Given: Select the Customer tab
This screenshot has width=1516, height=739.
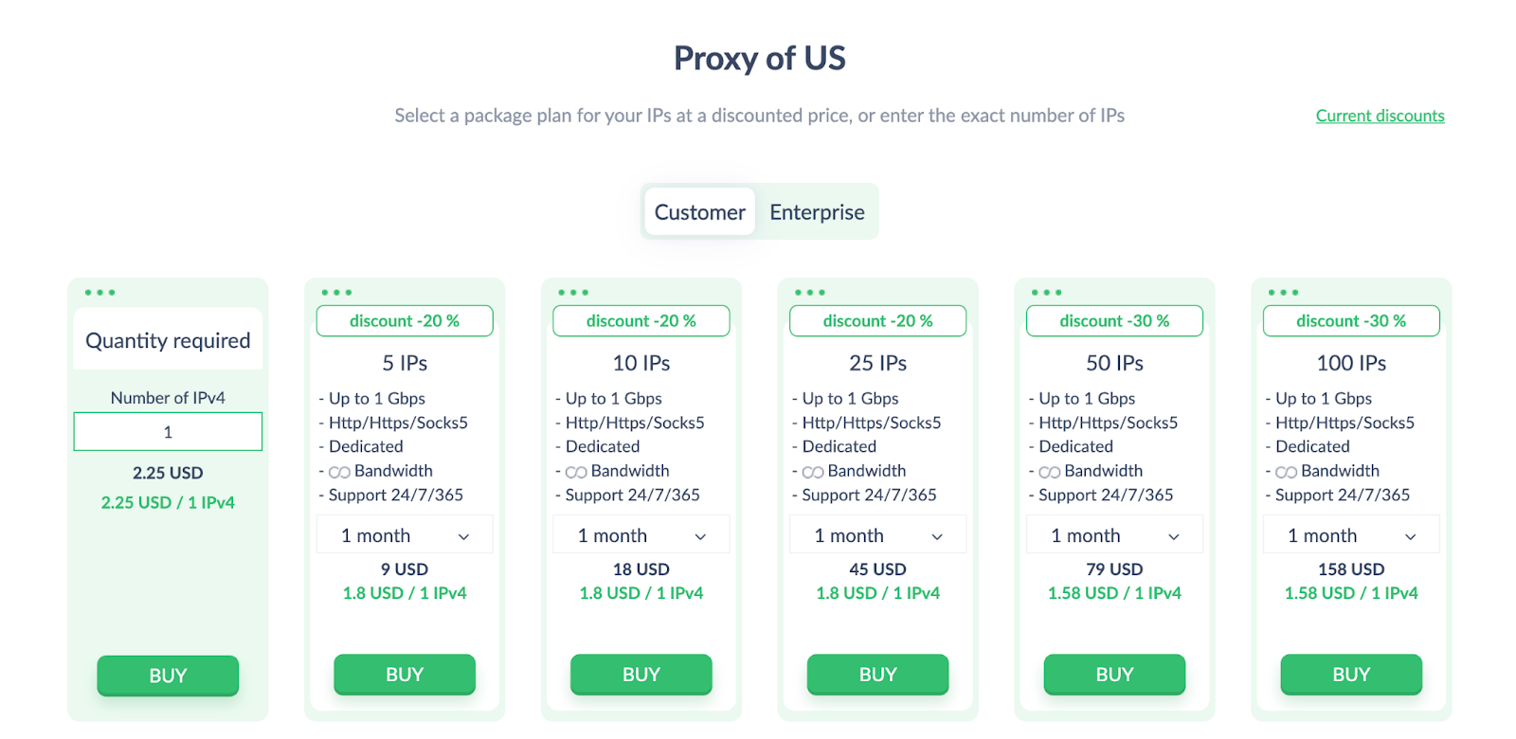Looking at the screenshot, I should (698, 211).
